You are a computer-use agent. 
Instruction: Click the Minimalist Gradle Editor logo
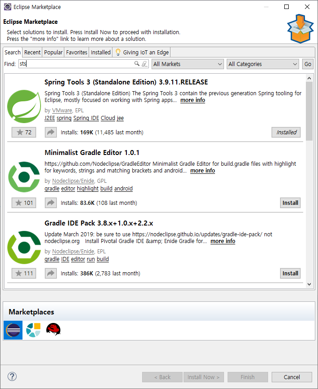[x=24, y=177]
